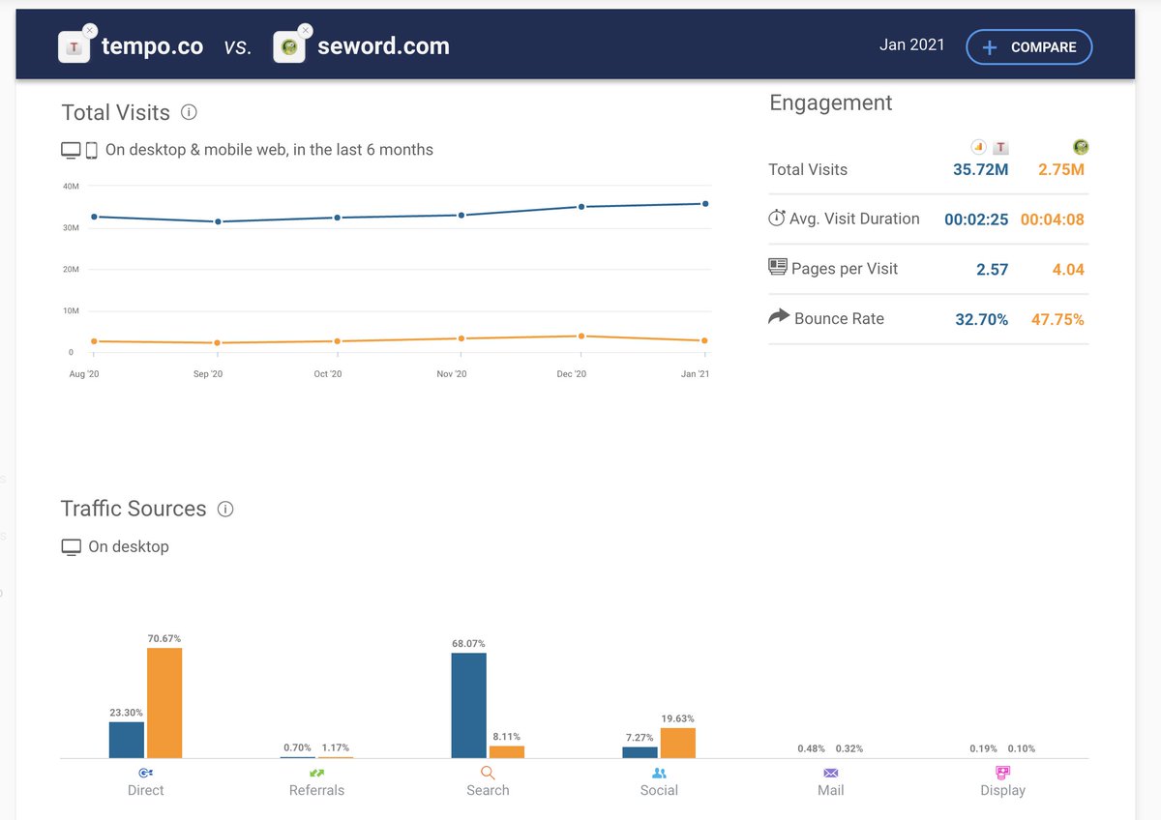Viewport: 1161px width, 820px height.
Task: Click seword.com icon in Engagement header
Action: coord(1080,147)
